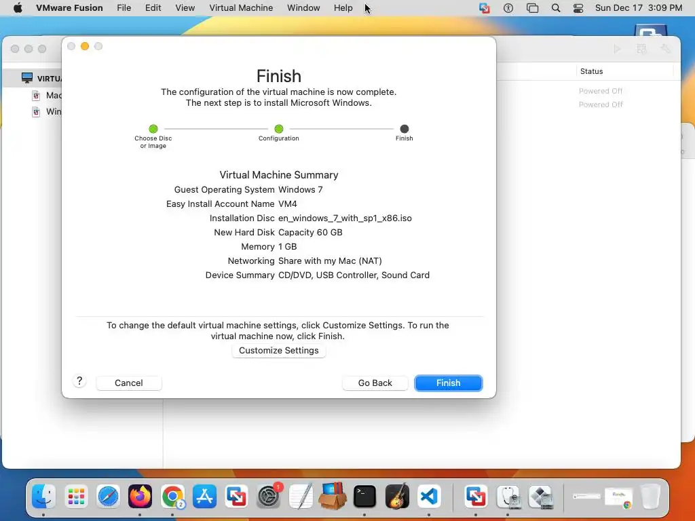This screenshot has height=521, width=695.
Task: Launch Terminal from the Dock
Action: coord(364,496)
